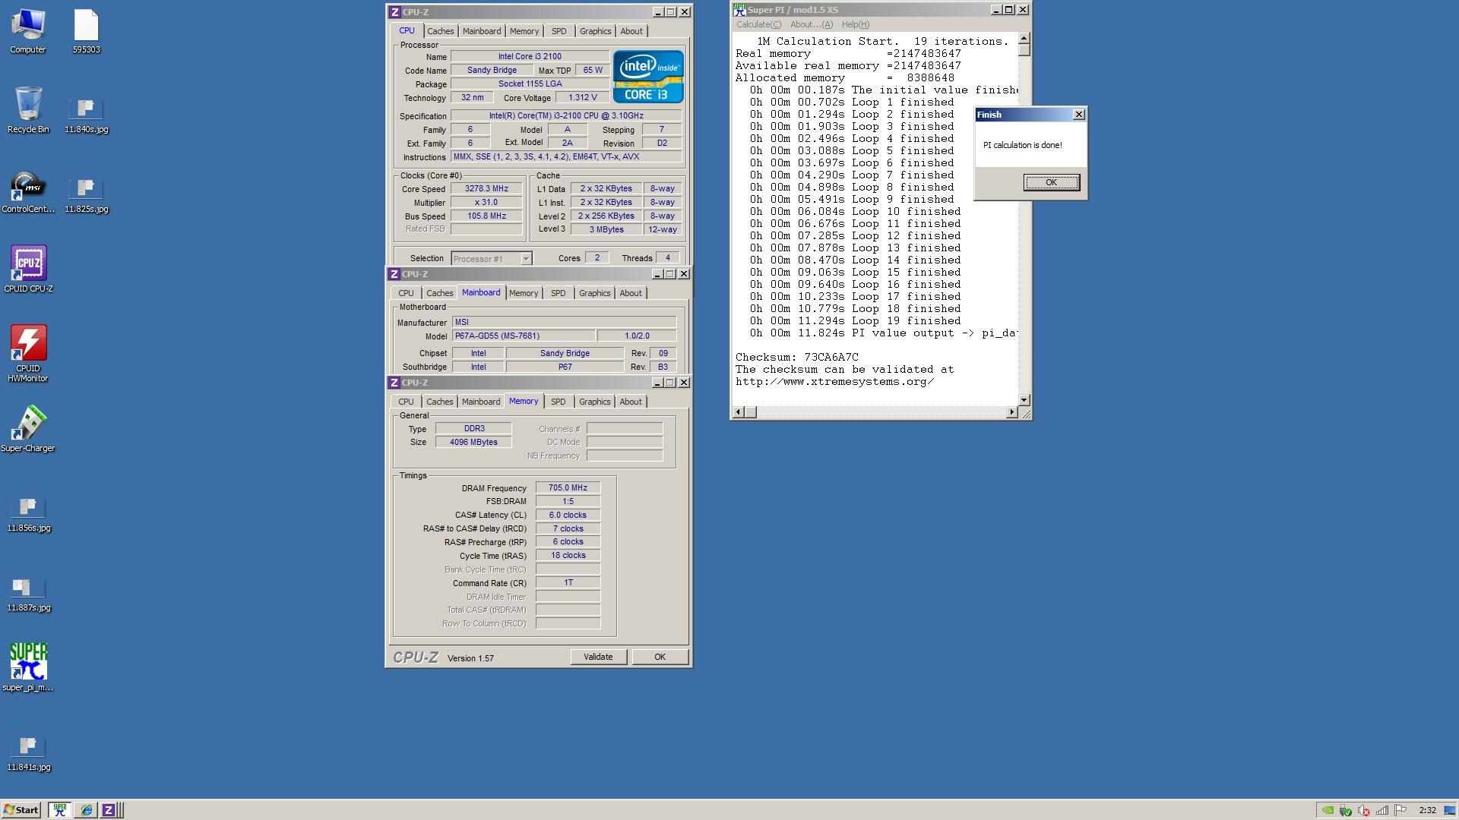Click the Internet Explorer taskbar icon
This screenshot has height=820, width=1459.
[x=86, y=810]
